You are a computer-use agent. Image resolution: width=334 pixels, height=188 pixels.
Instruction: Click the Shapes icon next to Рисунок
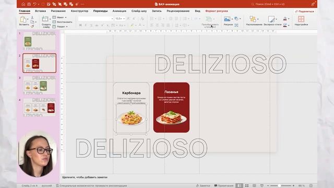tap(236, 19)
